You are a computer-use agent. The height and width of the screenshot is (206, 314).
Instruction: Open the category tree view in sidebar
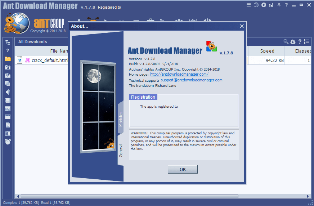click(x=8, y=42)
